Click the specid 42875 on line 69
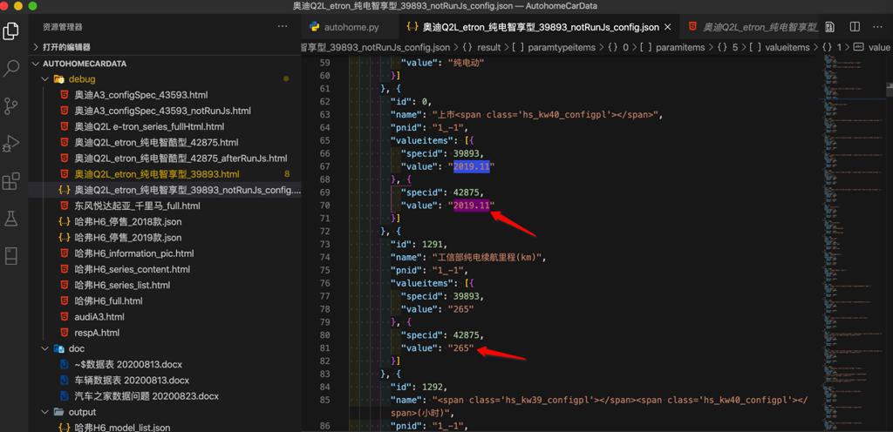The width and height of the screenshot is (893, 432). 468,192
